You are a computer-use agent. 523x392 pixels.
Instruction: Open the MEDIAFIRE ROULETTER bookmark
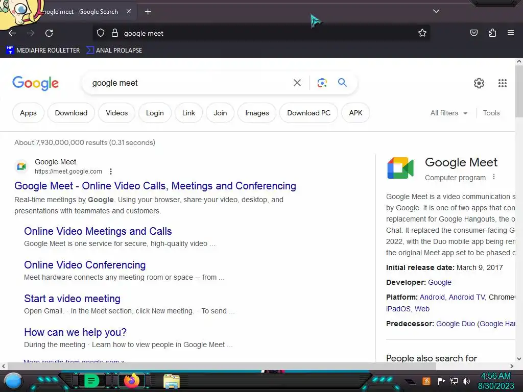click(x=43, y=51)
